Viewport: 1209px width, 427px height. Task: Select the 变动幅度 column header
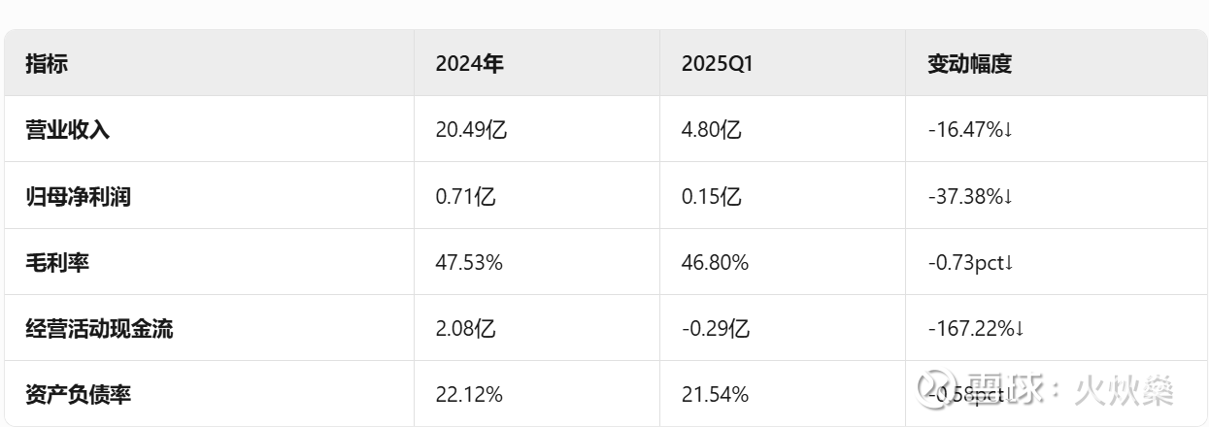(x=970, y=64)
